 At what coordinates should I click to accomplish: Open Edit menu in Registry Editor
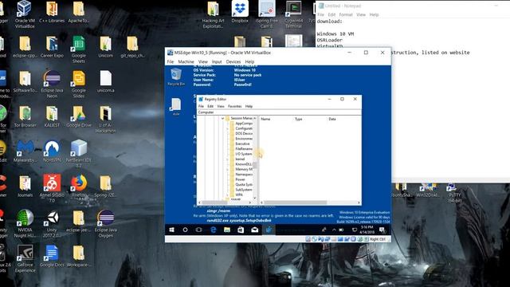point(210,106)
